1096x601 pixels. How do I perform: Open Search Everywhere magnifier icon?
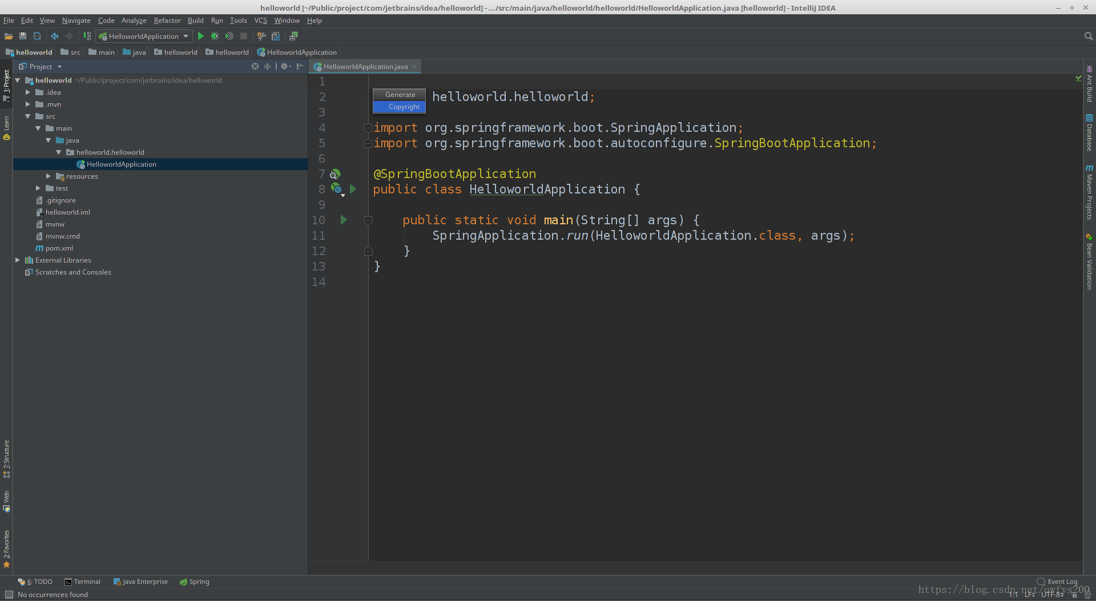(x=1089, y=36)
